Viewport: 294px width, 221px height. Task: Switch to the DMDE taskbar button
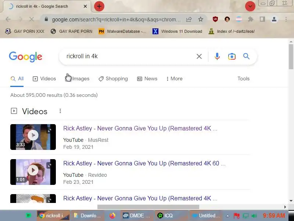pyautogui.click(x=136, y=215)
